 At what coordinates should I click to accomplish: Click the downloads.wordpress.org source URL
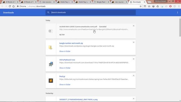[87, 46]
